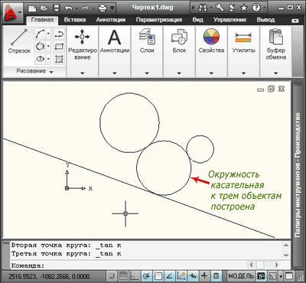Switch to the Вид ribbon tab
This screenshot has width=306, height=283.
click(x=197, y=20)
